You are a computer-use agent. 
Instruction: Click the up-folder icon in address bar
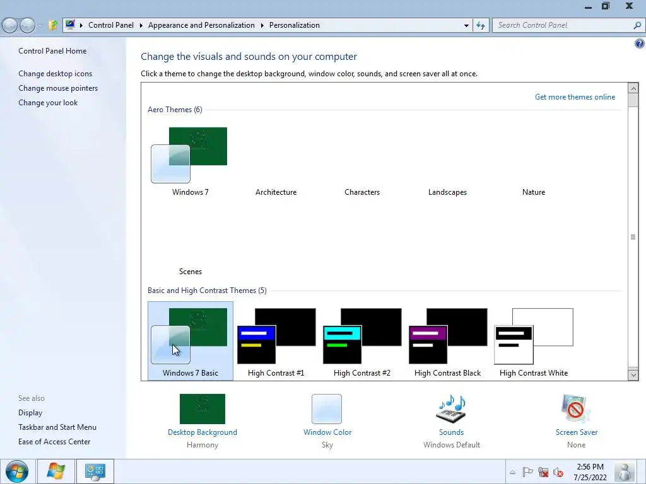point(53,25)
